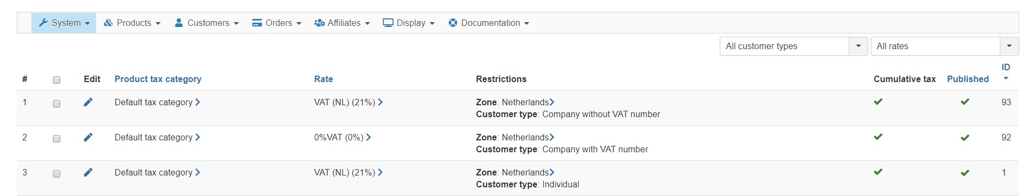Open the All customer types dropdown
The image size is (1030, 196).
[x=793, y=46]
